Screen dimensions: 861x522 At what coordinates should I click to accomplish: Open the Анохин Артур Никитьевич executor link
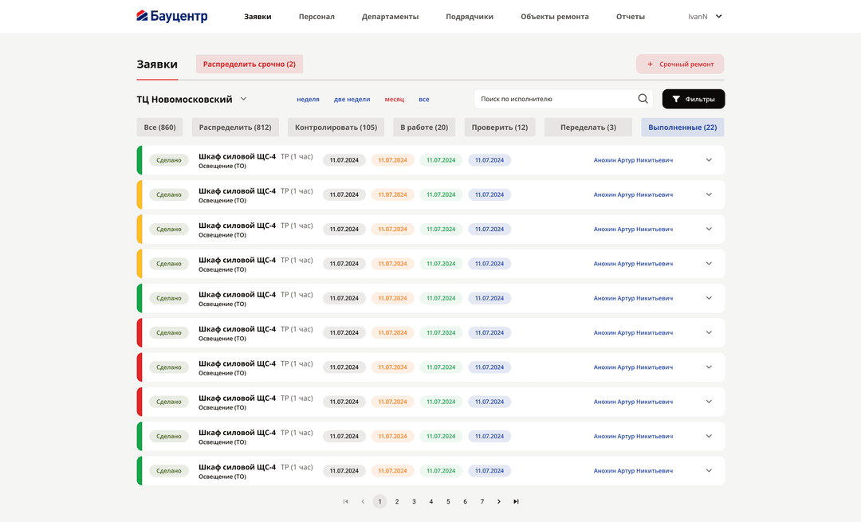(634, 160)
